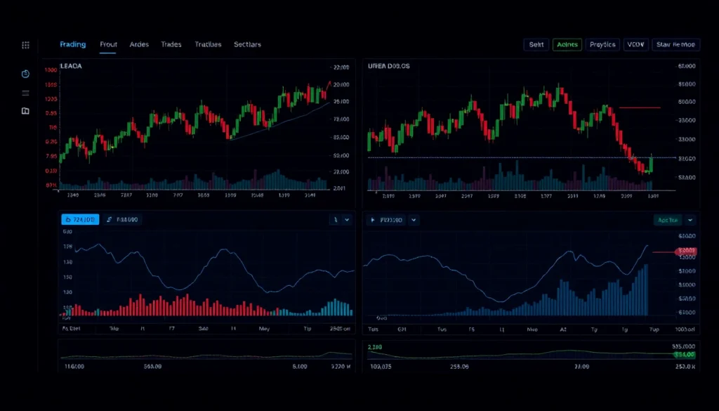Select the Trades tab
This screenshot has height=411, width=719.
click(171, 44)
